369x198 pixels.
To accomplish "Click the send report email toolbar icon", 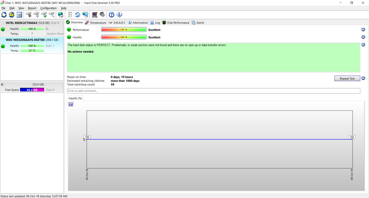I will click(x=78, y=14).
